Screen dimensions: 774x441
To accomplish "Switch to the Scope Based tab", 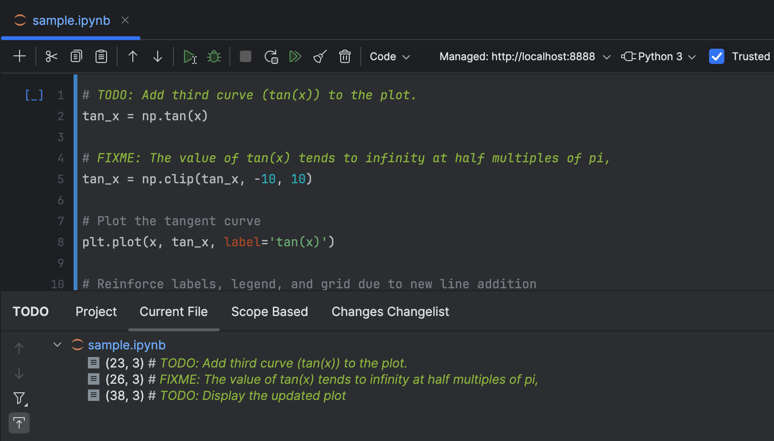I will 269,312.
